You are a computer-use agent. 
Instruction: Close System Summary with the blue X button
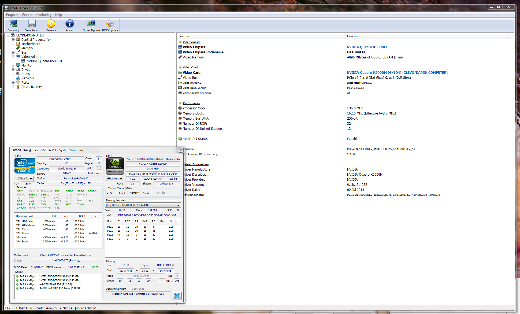pos(177,296)
